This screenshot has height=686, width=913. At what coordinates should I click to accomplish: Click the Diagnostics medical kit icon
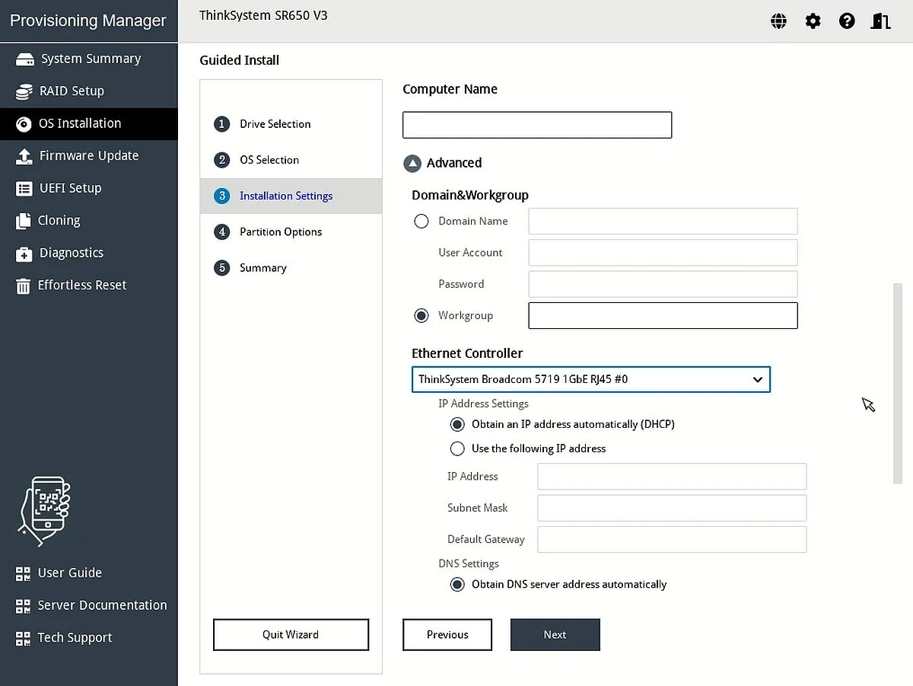24,254
